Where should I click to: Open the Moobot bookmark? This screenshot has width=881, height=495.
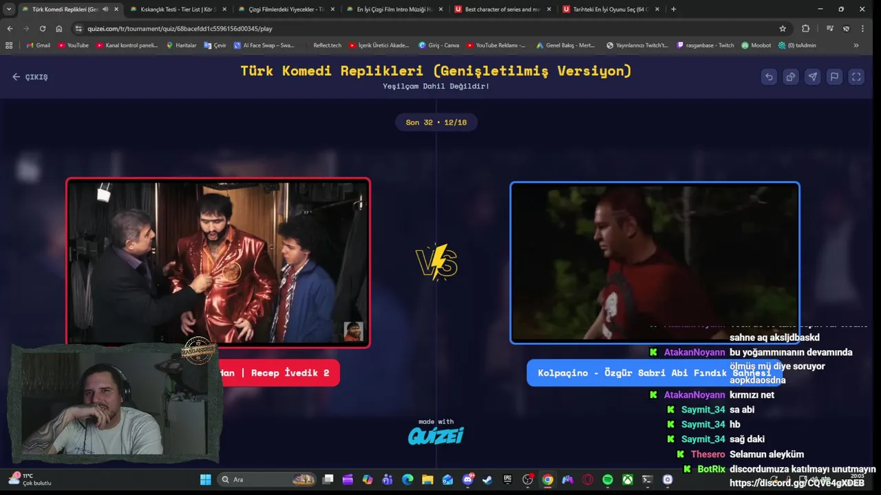pyautogui.click(x=756, y=45)
